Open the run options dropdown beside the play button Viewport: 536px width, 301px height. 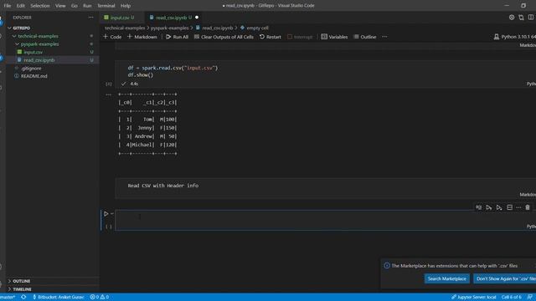(x=112, y=214)
